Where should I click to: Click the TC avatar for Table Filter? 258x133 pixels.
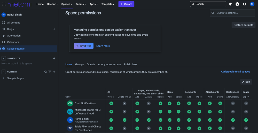(x=70, y=128)
